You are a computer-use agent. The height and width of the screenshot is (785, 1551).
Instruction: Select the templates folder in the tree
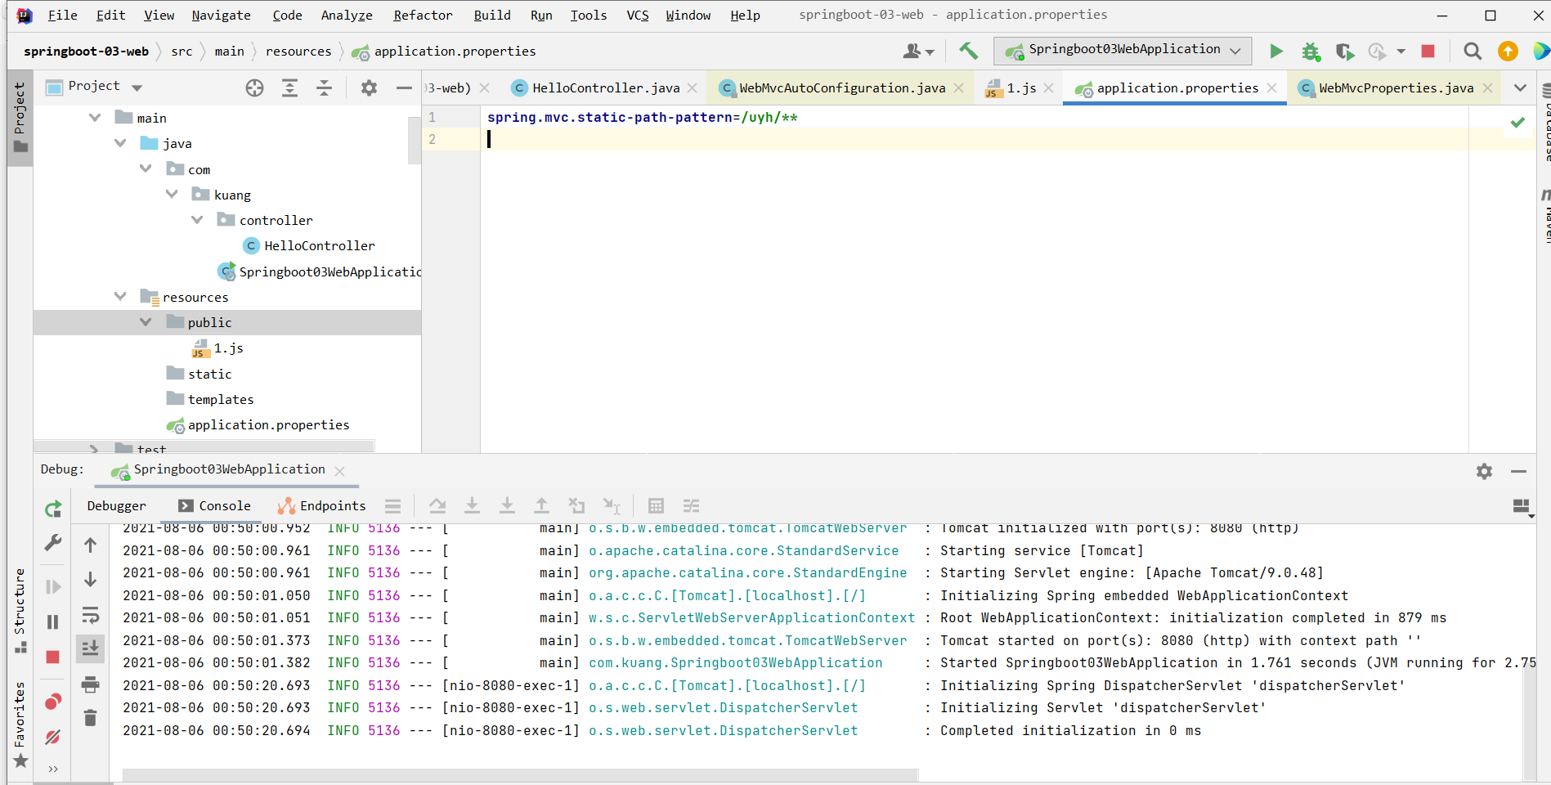tap(210, 399)
